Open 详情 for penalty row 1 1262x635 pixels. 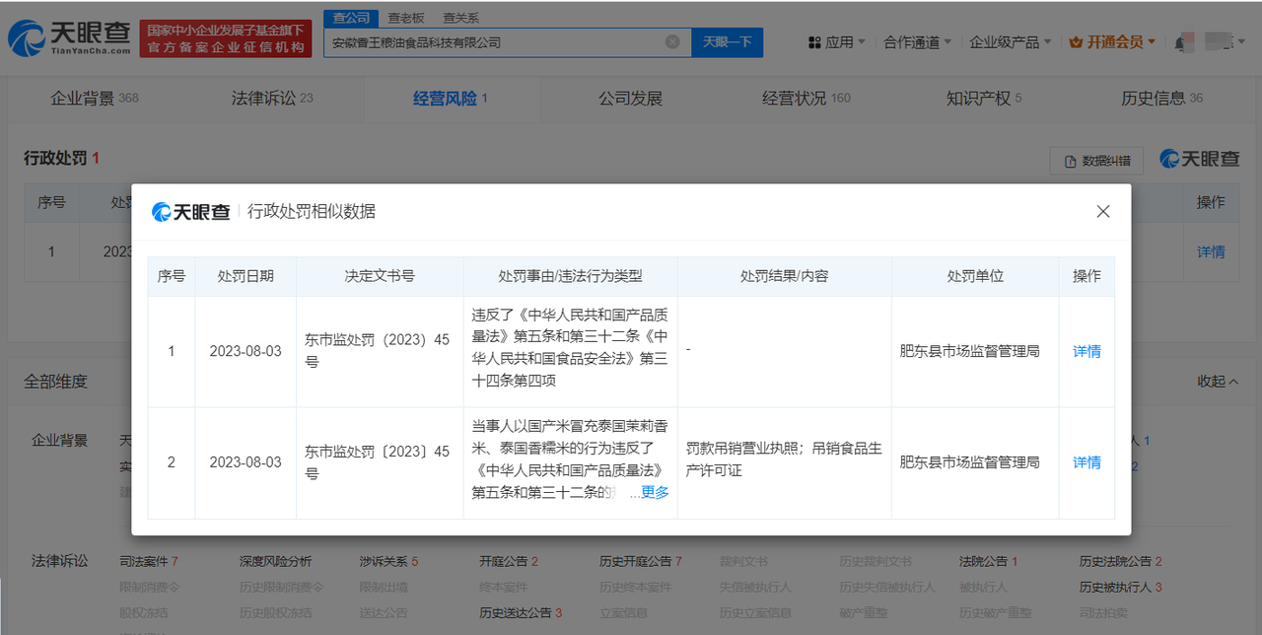1087,352
